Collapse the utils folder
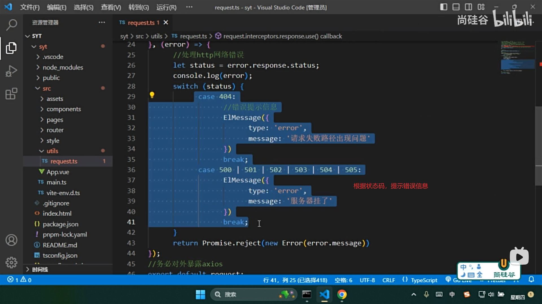 pos(52,151)
